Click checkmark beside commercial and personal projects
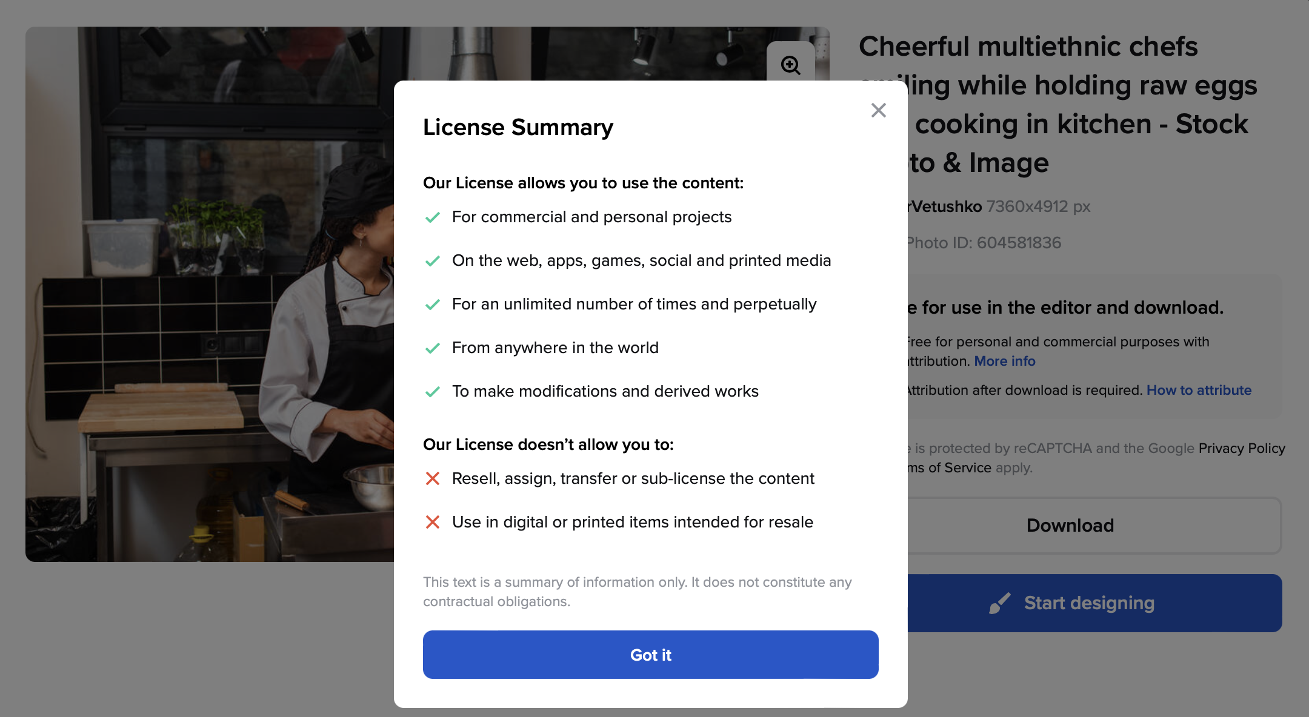The image size is (1309, 717). [x=433, y=217]
